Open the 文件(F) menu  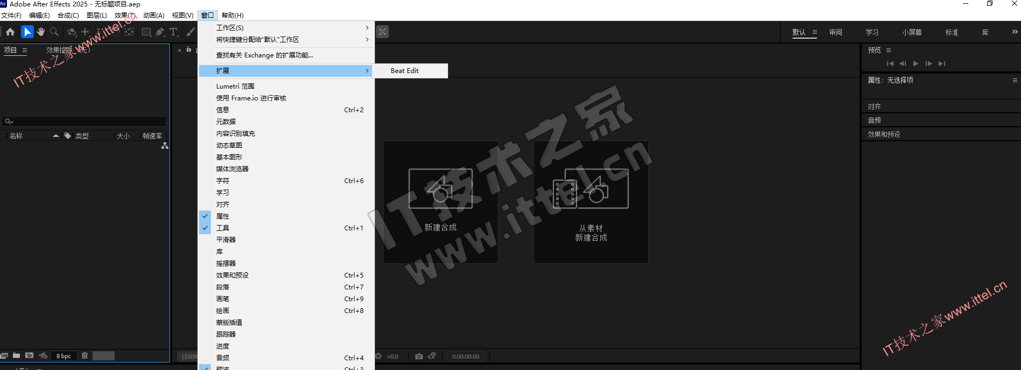point(11,16)
